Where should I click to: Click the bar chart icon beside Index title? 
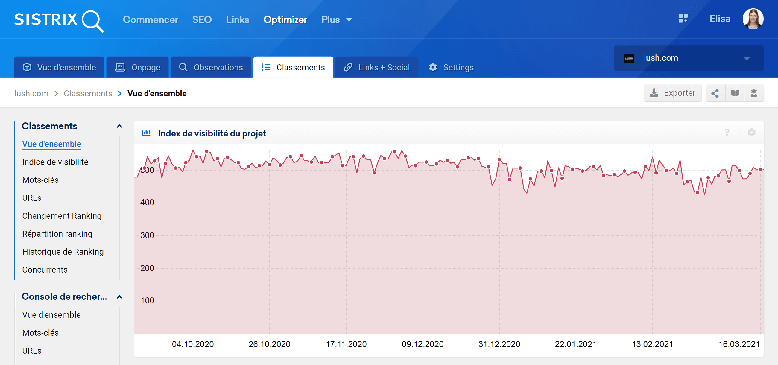click(146, 133)
